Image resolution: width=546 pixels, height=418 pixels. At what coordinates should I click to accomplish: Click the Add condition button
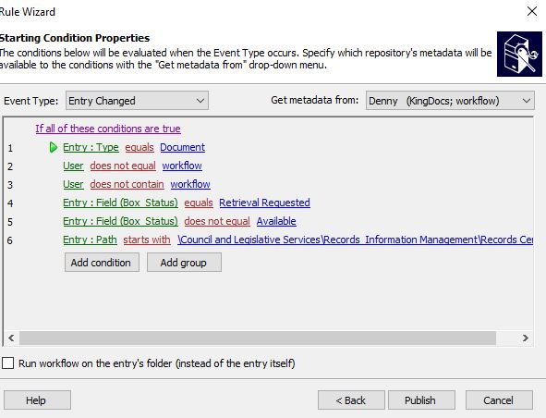tap(102, 262)
